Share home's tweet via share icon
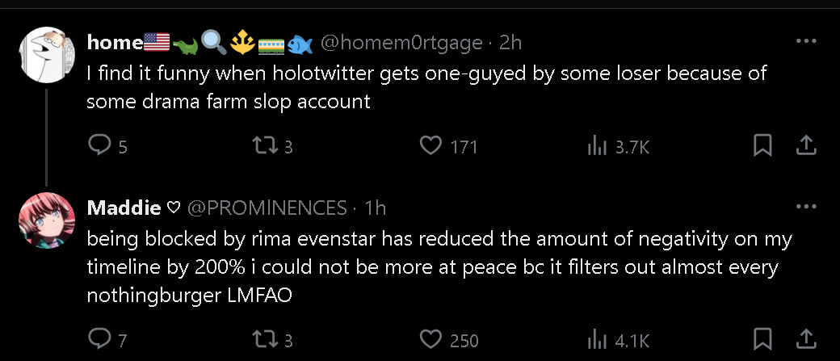The image size is (840, 361). point(805,146)
